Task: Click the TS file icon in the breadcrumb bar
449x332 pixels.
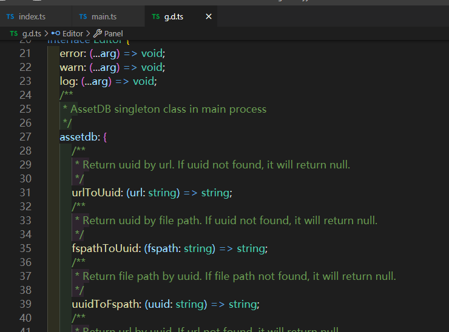Action: point(13,33)
